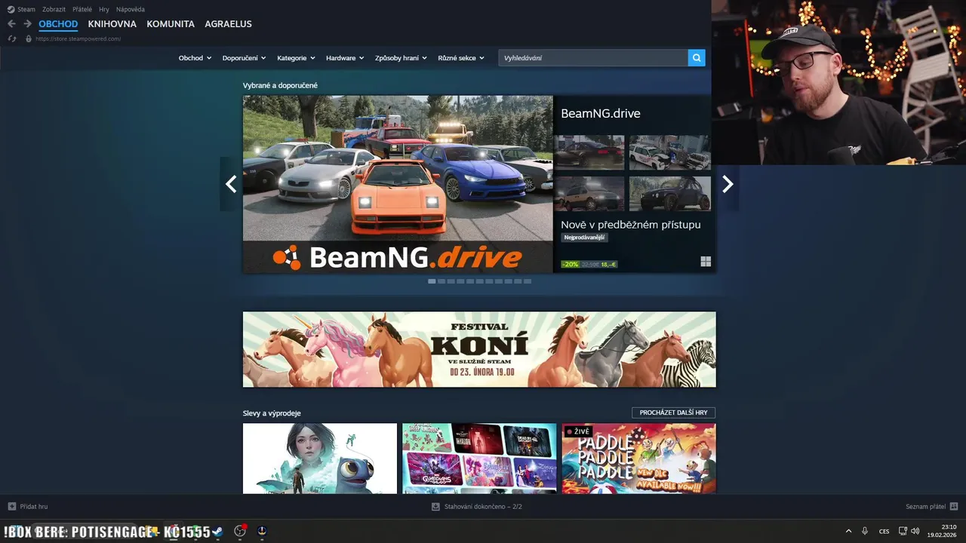Switch to the KNIHOVNA tab
Viewport: 966px width, 543px height.
[112, 24]
